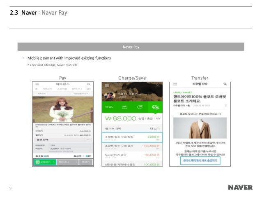Click the gray Naver Pay header bar
The width and height of the screenshot is (262, 197).
(131, 47)
